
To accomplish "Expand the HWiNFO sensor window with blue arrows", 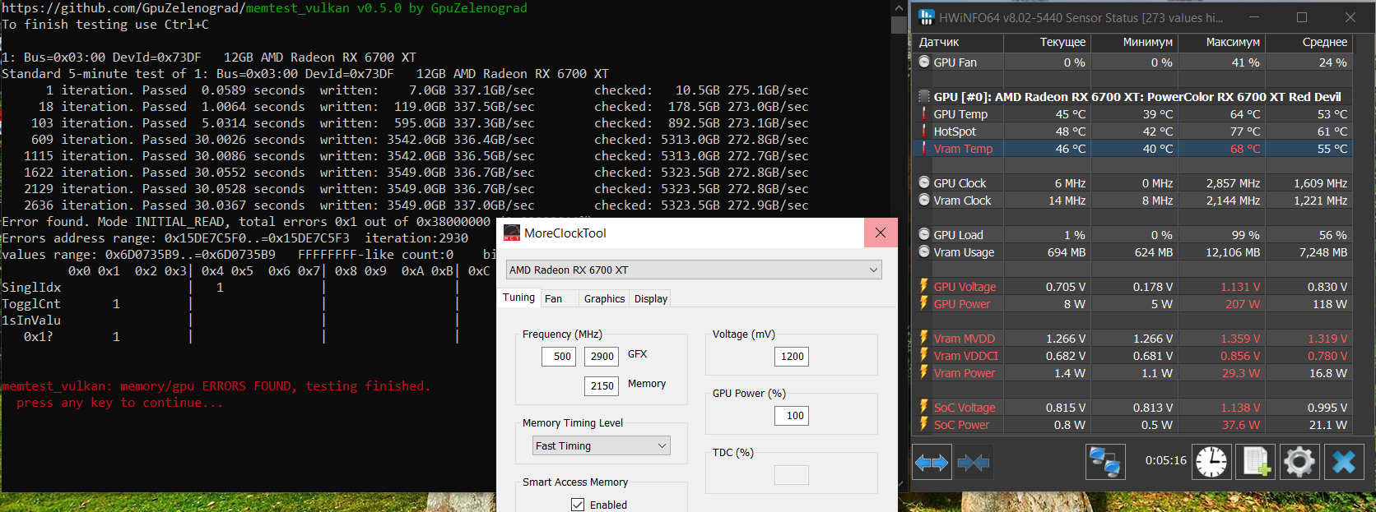I will (x=932, y=463).
